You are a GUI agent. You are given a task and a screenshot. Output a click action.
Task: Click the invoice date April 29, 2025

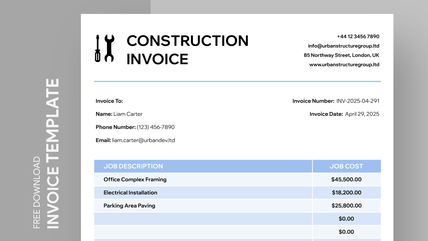[362, 114]
